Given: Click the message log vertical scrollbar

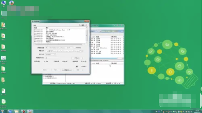Looking at the screenshot, I should (87, 35).
